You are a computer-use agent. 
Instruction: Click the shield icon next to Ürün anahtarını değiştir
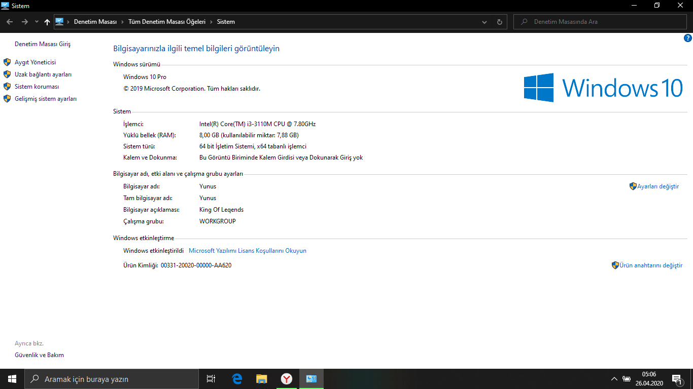point(615,265)
